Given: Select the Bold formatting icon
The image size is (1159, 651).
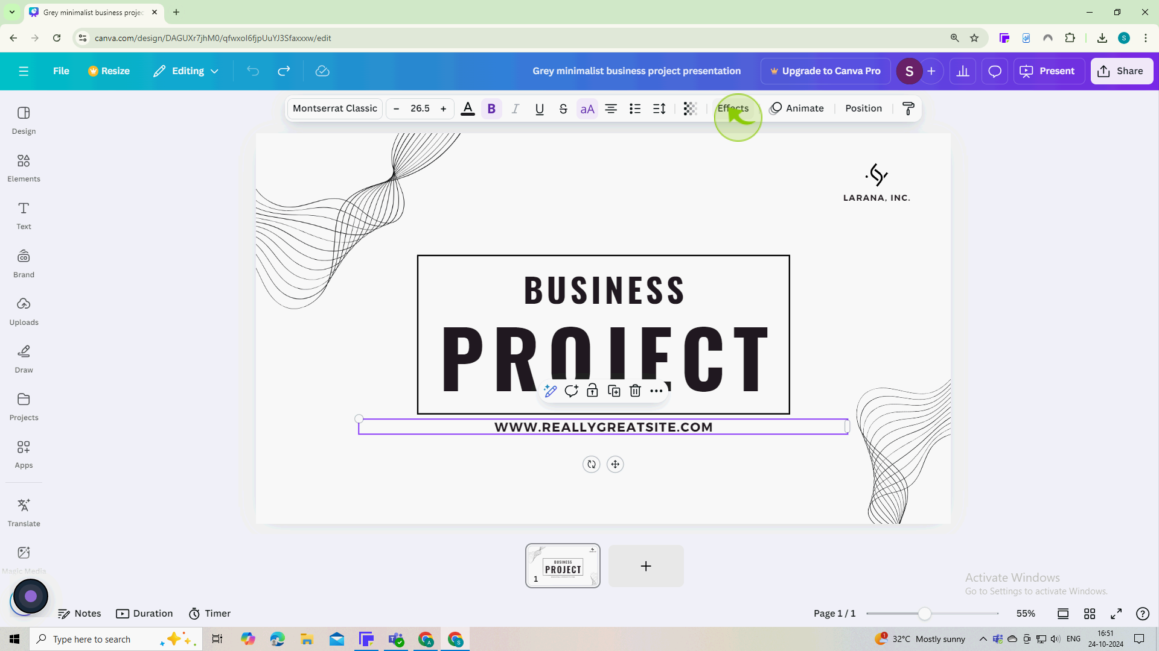Looking at the screenshot, I should click(x=491, y=108).
